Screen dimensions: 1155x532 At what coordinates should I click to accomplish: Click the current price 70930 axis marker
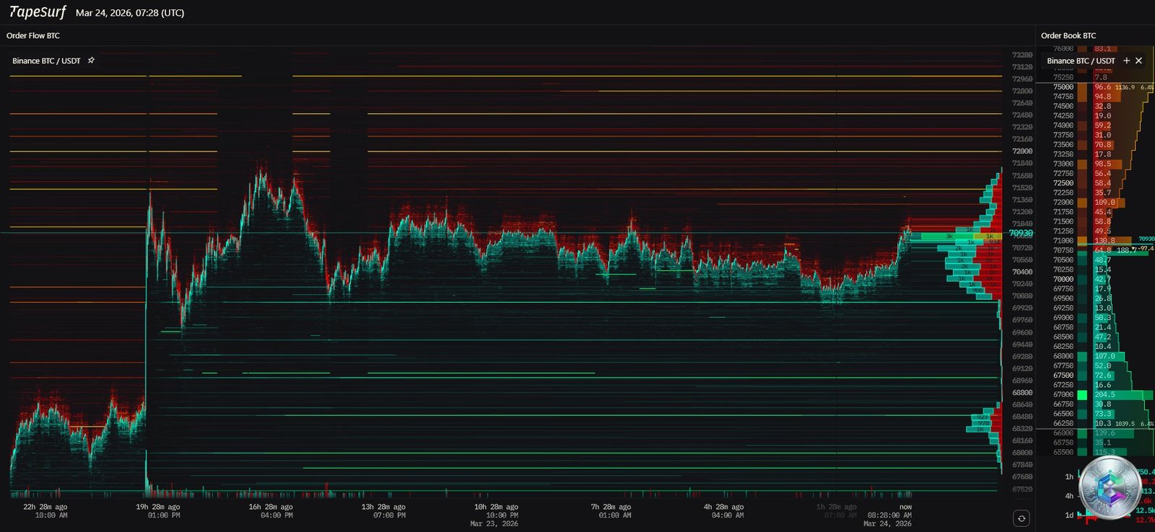(1021, 234)
